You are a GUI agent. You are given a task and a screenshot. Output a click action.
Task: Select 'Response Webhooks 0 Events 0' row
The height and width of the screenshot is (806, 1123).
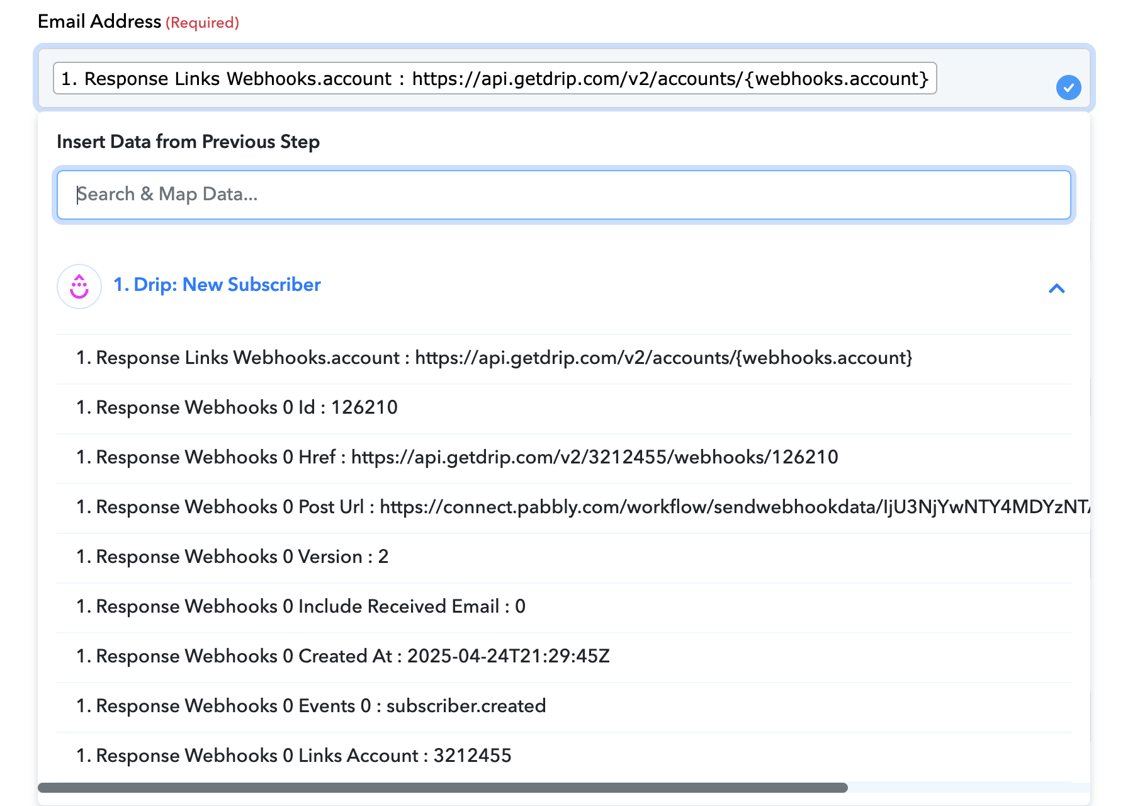tap(564, 707)
